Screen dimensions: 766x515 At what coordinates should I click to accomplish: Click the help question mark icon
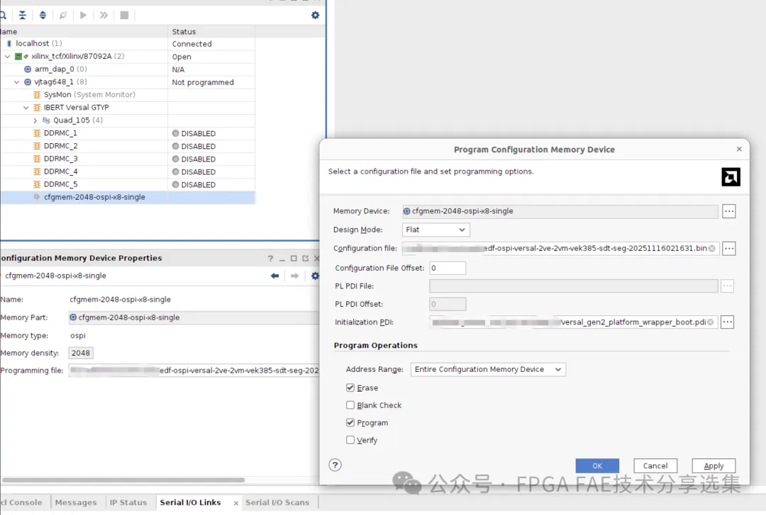[x=335, y=465]
